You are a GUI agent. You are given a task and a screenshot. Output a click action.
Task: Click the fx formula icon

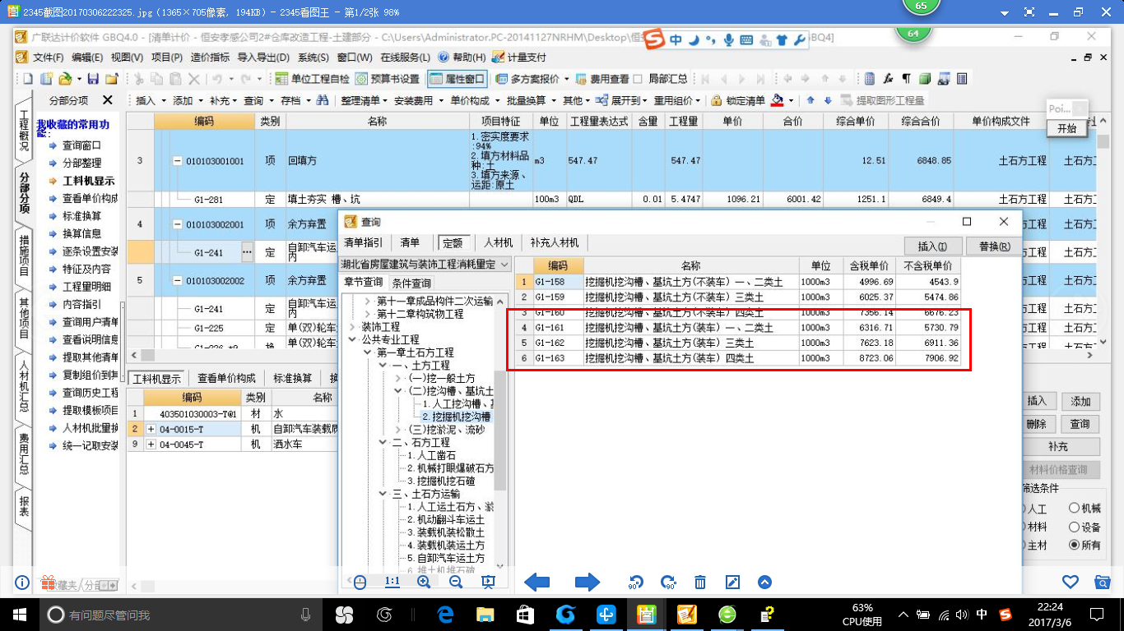[x=888, y=79]
